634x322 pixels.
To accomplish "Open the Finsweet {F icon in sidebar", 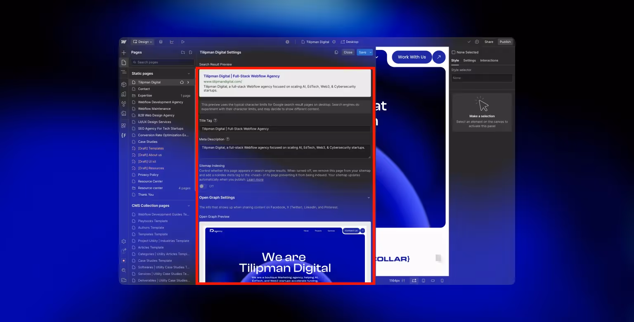I will [x=123, y=135].
